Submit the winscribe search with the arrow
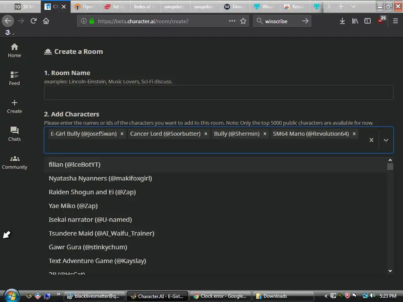 (x=305, y=21)
